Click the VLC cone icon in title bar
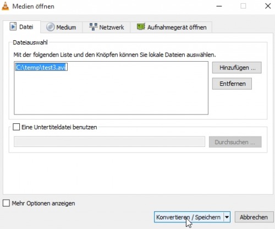Viewport: 275px width, 229px height. coord(5,6)
